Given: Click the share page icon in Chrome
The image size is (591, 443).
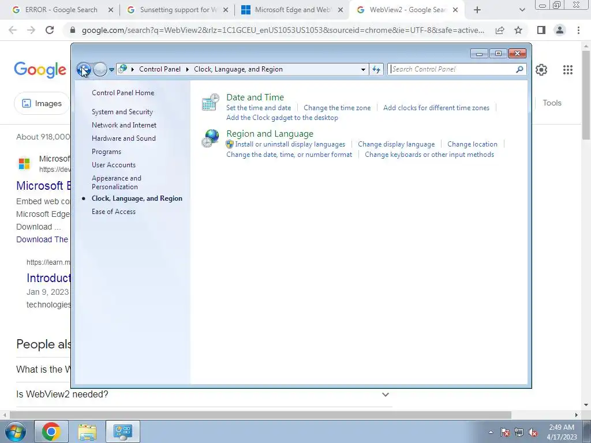Looking at the screenshot, I should click(x=500, y=30).
